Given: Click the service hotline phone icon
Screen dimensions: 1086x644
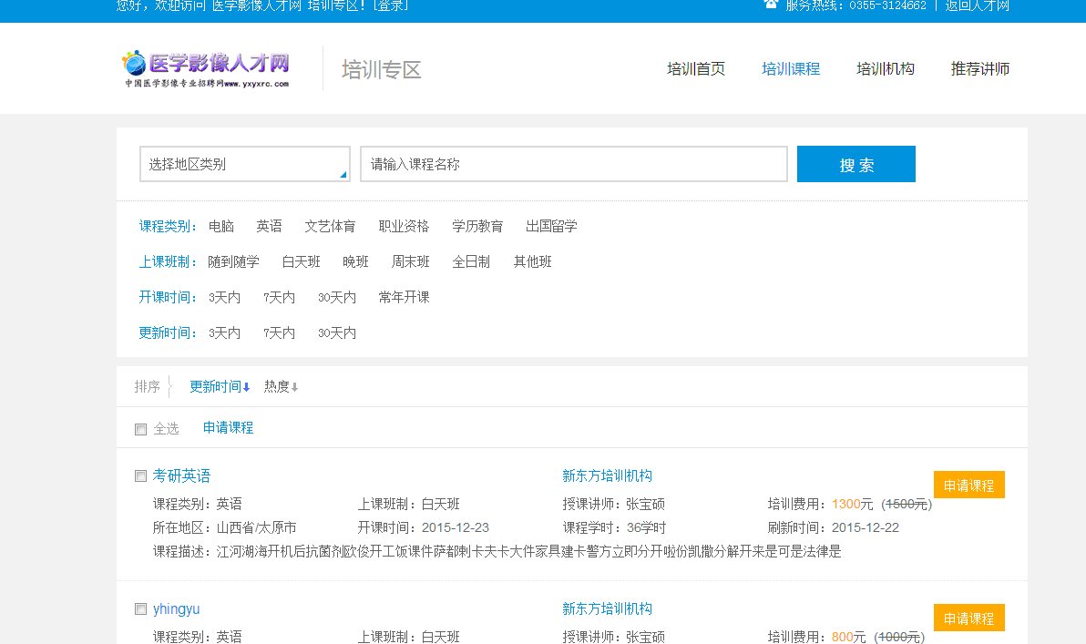Looking at the screenshot, I should (770, 5).
